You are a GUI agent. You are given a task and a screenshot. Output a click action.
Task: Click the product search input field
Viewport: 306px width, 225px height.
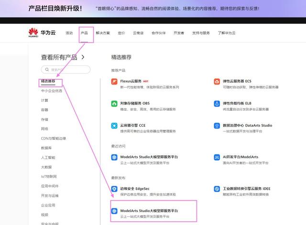click(66, 70)
